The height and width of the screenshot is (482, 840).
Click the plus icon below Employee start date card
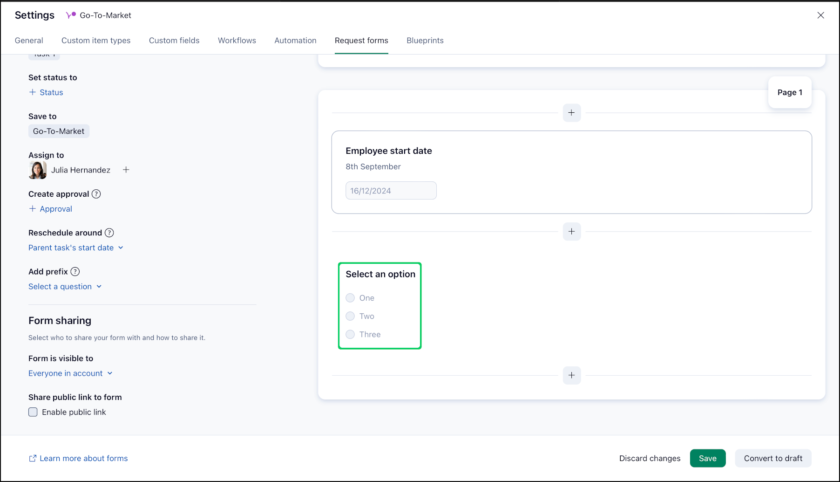click(571, 232)
